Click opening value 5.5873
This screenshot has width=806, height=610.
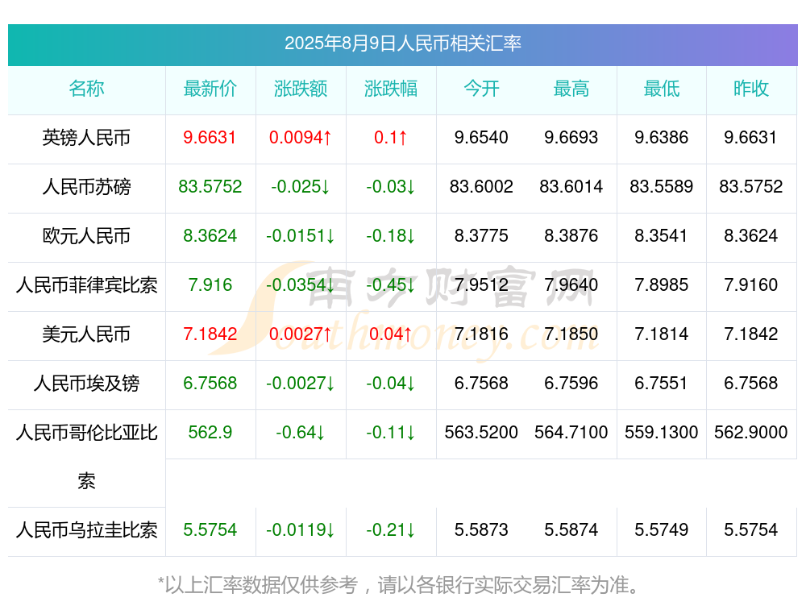481,530
